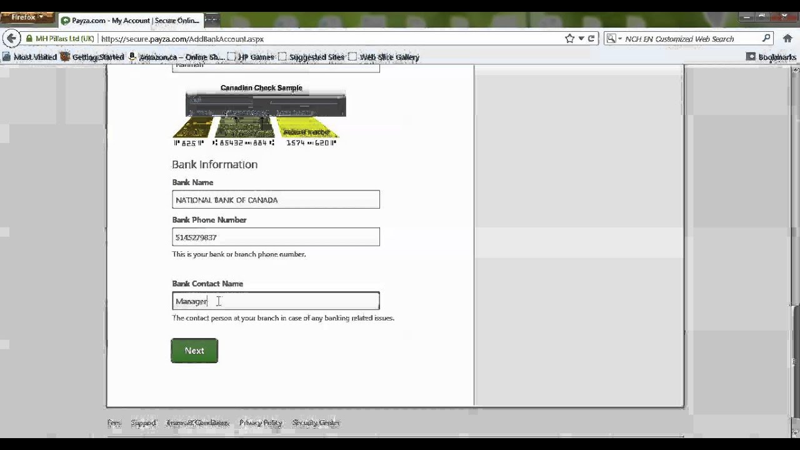The image size is (800, 450).
Task: Open the Support footer link
Action: pos(143,423)
